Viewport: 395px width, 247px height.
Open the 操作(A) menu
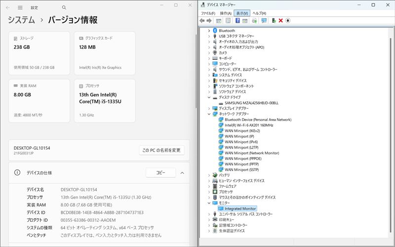click(226, 13)
